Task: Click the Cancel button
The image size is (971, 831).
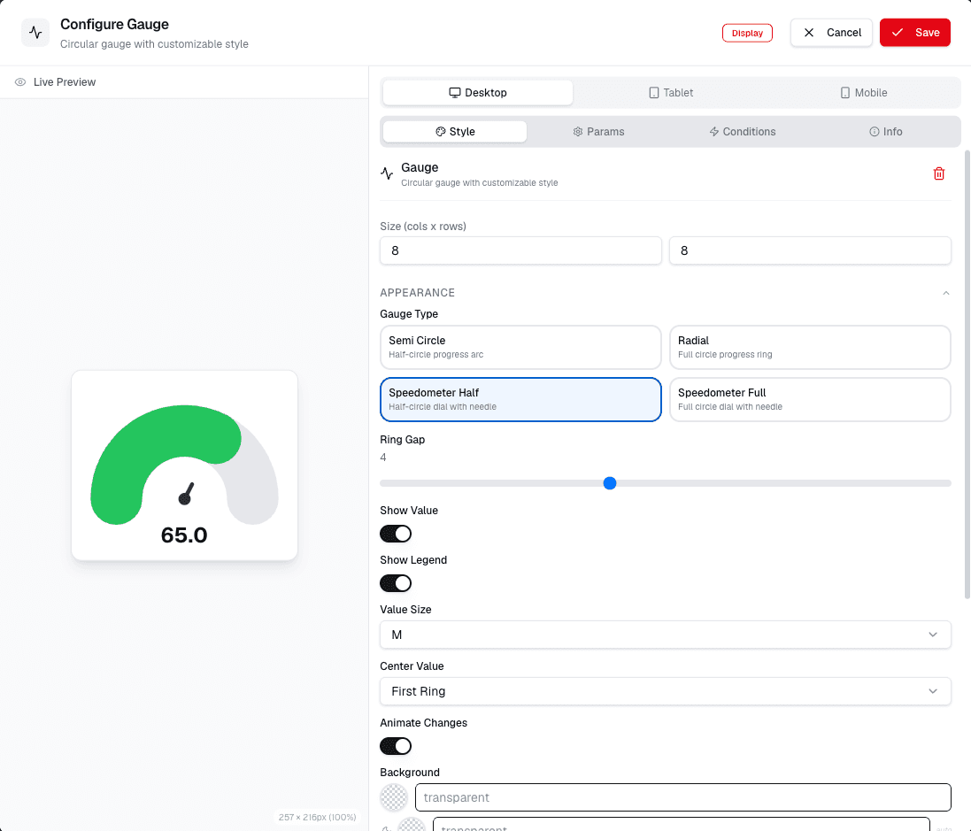Action: click(831, 32)
